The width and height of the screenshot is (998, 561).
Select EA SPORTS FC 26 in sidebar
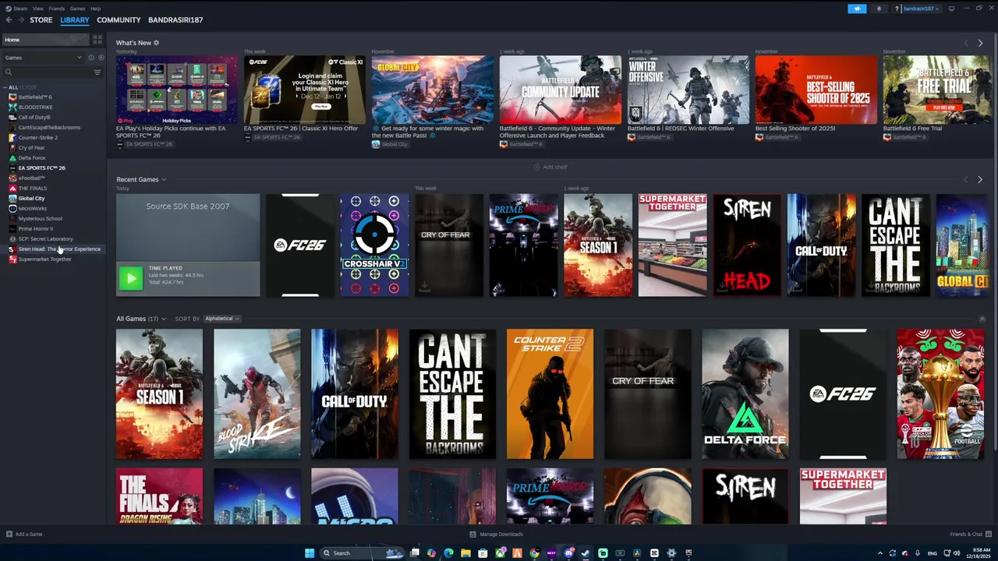[41, 168]
